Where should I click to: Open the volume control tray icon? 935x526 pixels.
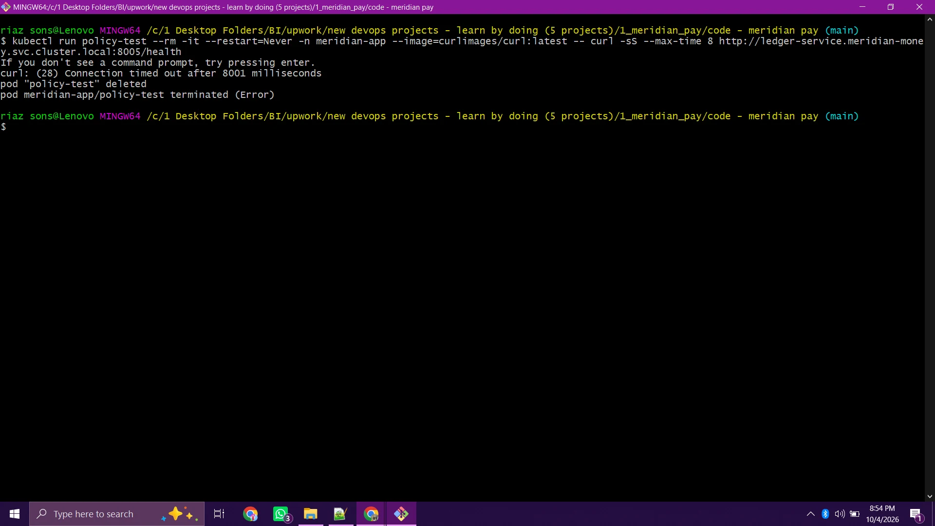click(840, 514)
